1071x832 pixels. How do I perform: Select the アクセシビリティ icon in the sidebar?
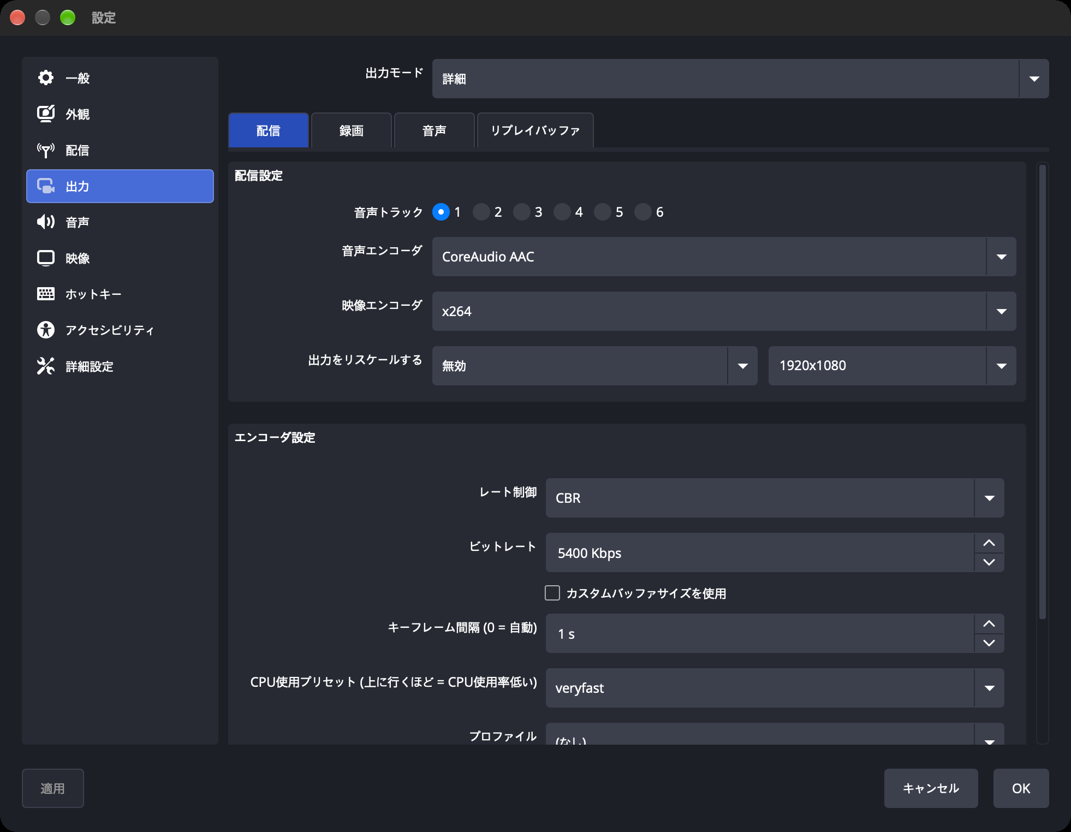point(46,330)
